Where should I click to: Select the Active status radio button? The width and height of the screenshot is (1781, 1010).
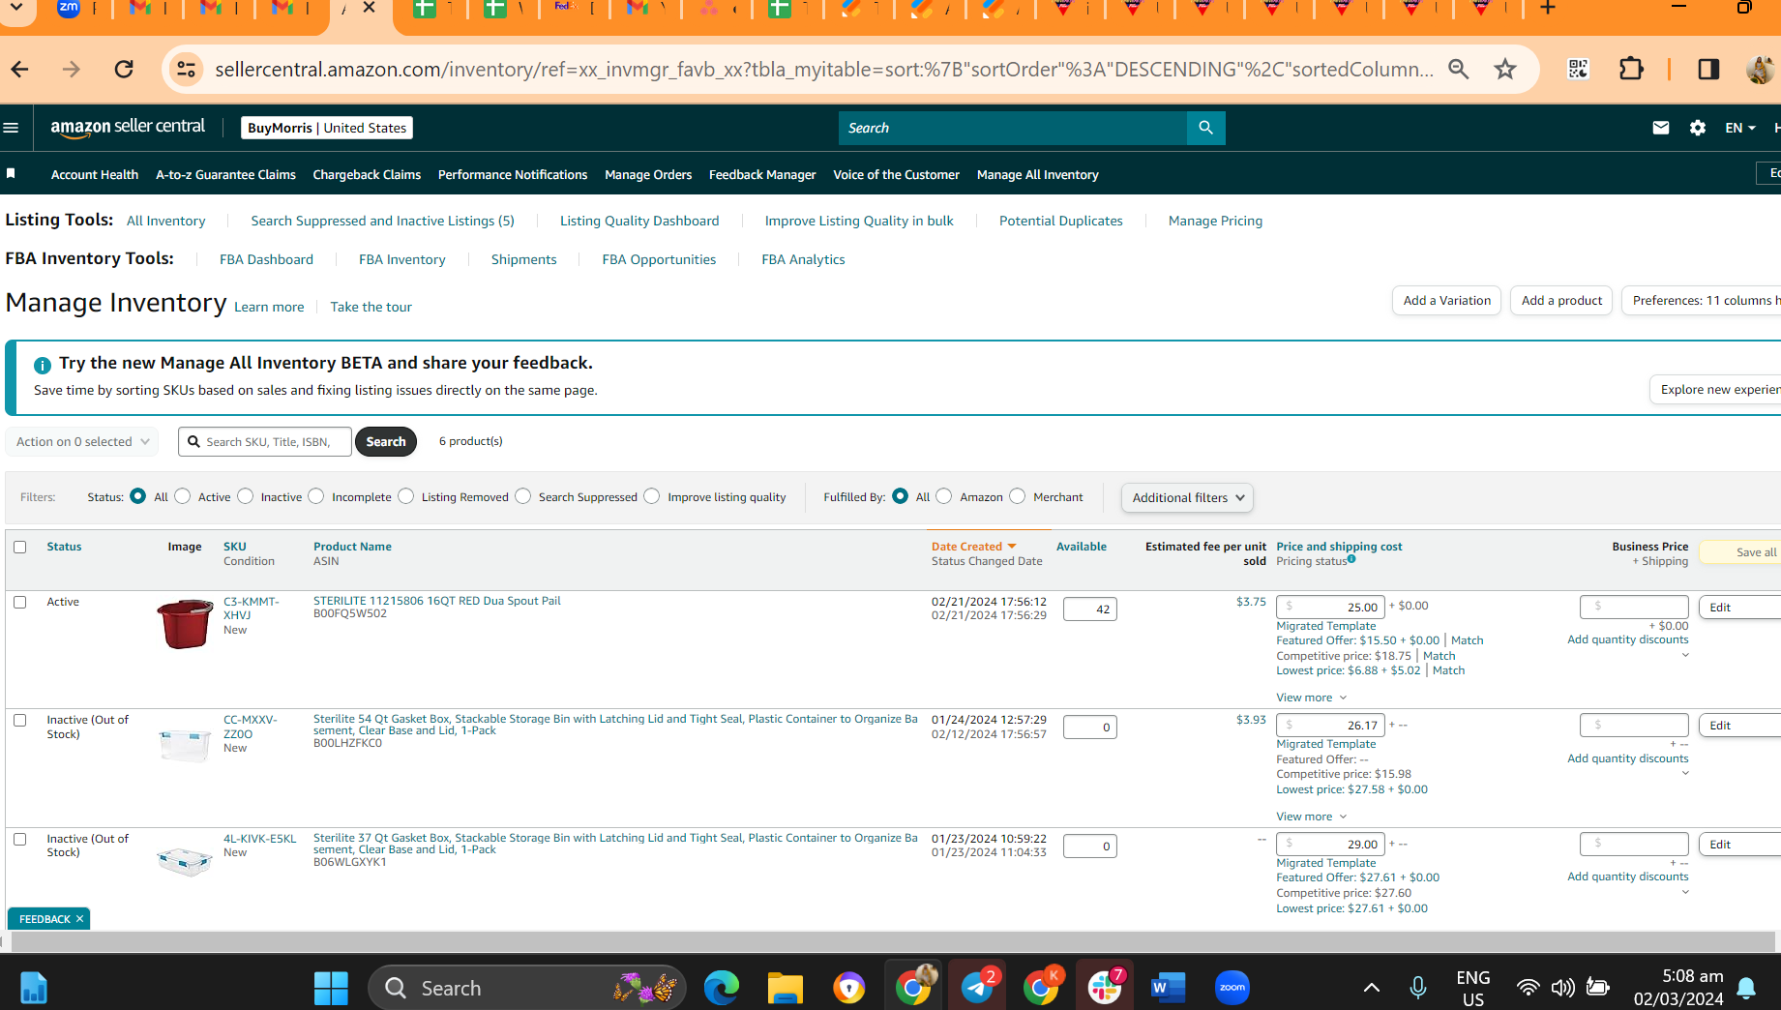pyautogui.click(x=183, y=496)
